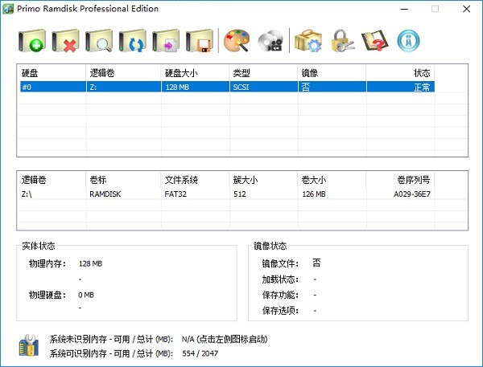
Task: Click the Primo Ramdisk title bar app icon
Action: tap(8, 9)
